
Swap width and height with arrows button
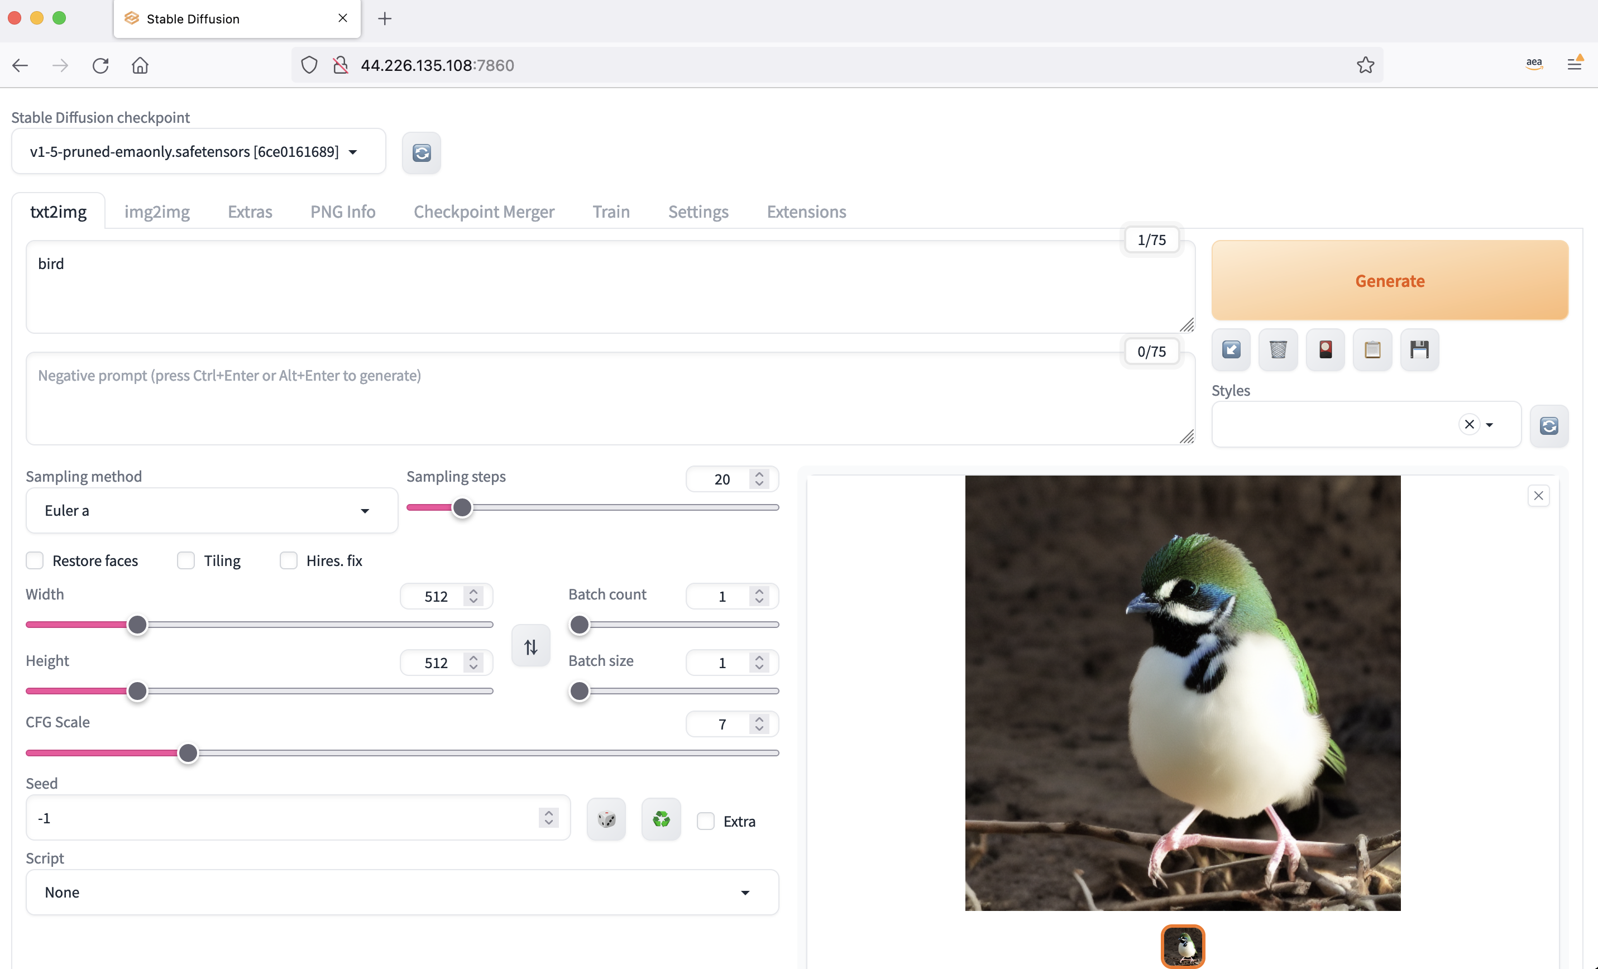pos(530,646)
